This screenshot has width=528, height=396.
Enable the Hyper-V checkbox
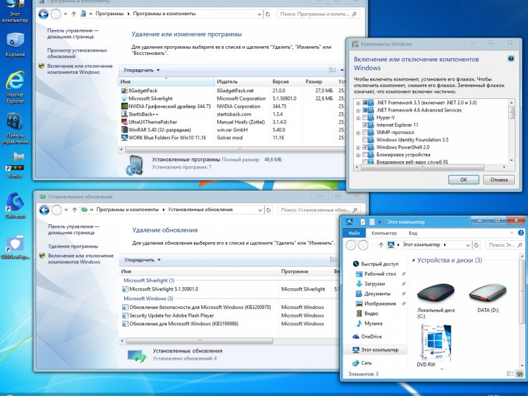365,117
